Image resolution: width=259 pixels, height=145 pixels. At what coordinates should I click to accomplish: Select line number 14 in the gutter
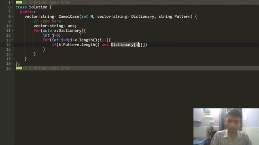click(8, 45)
